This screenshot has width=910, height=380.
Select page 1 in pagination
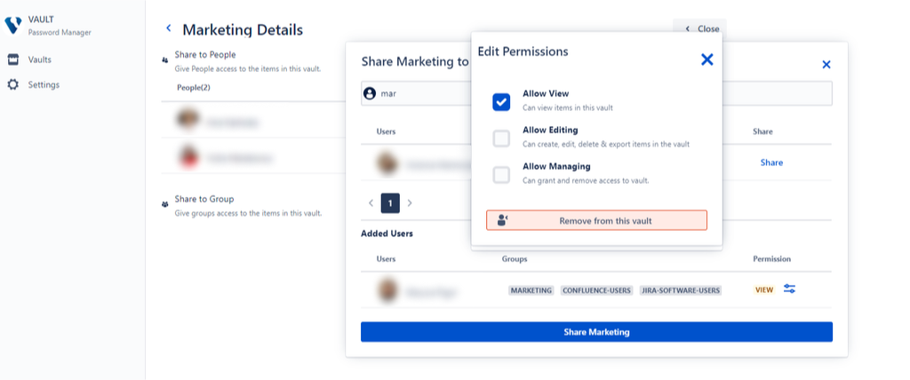point(390,203)
